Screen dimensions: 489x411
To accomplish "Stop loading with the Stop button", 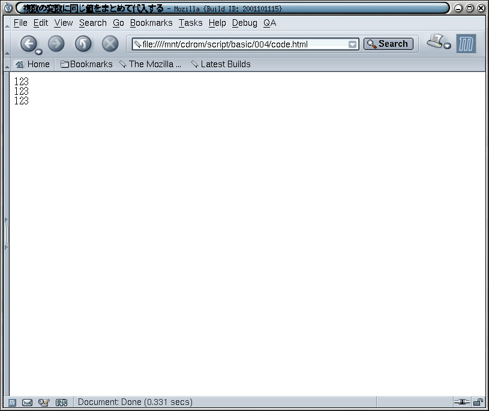I will (x=110, y=43).
